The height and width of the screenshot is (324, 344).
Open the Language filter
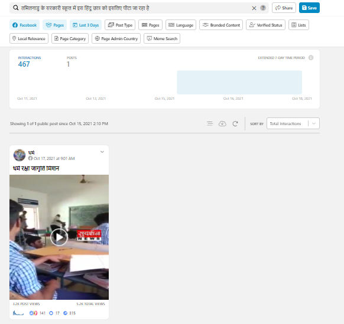(x=181, y=25)
